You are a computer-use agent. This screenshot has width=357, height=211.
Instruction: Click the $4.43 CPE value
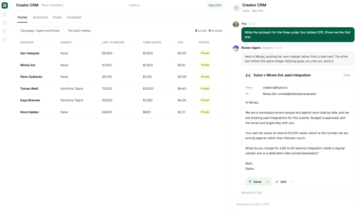[x=182, y=89]
